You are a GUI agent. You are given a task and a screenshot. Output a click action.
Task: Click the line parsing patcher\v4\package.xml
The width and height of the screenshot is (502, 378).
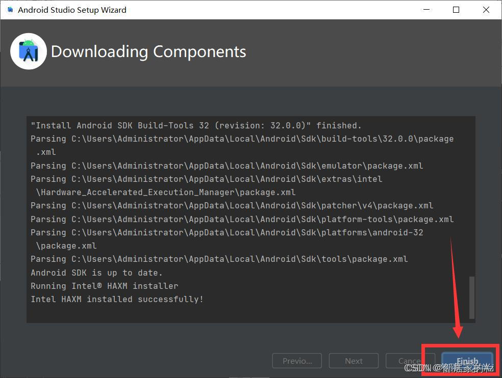pyautogui.click(x=232, y=205)
